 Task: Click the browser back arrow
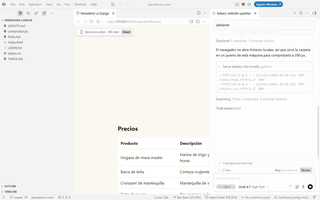(x=78, y=21)
